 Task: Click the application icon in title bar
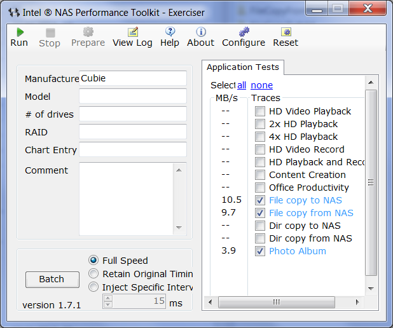[14, 12]
